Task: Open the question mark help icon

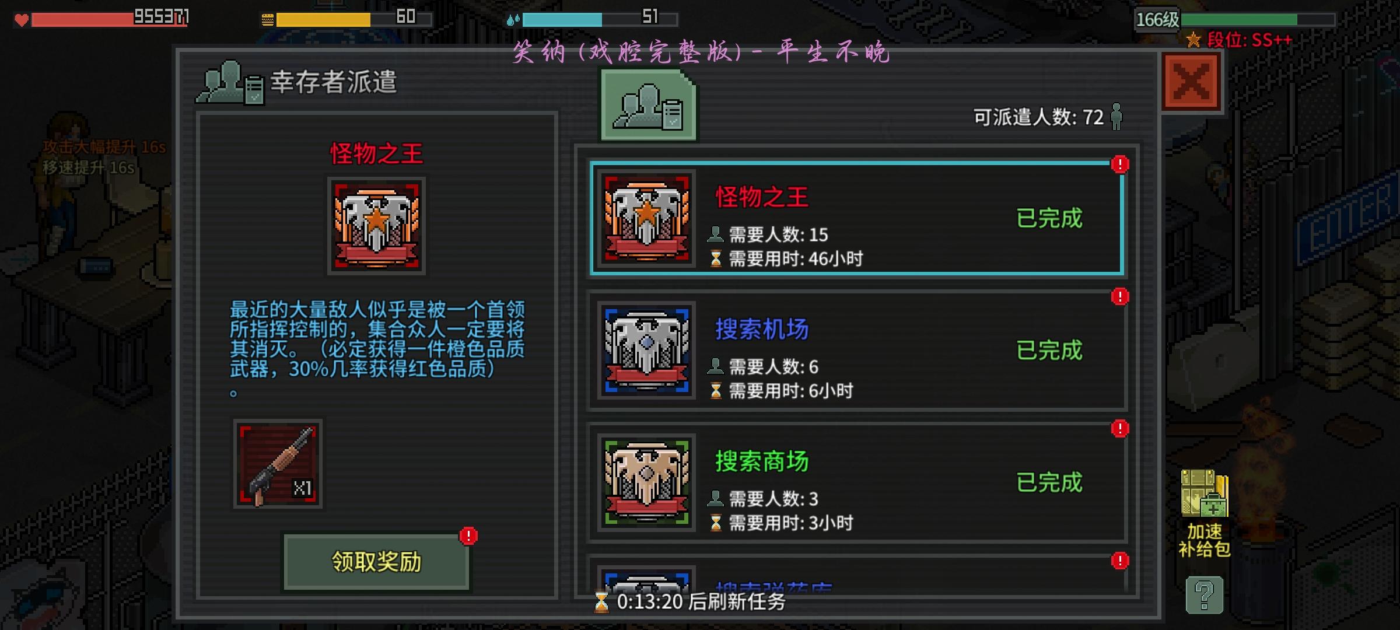Action: (1204, 595)
